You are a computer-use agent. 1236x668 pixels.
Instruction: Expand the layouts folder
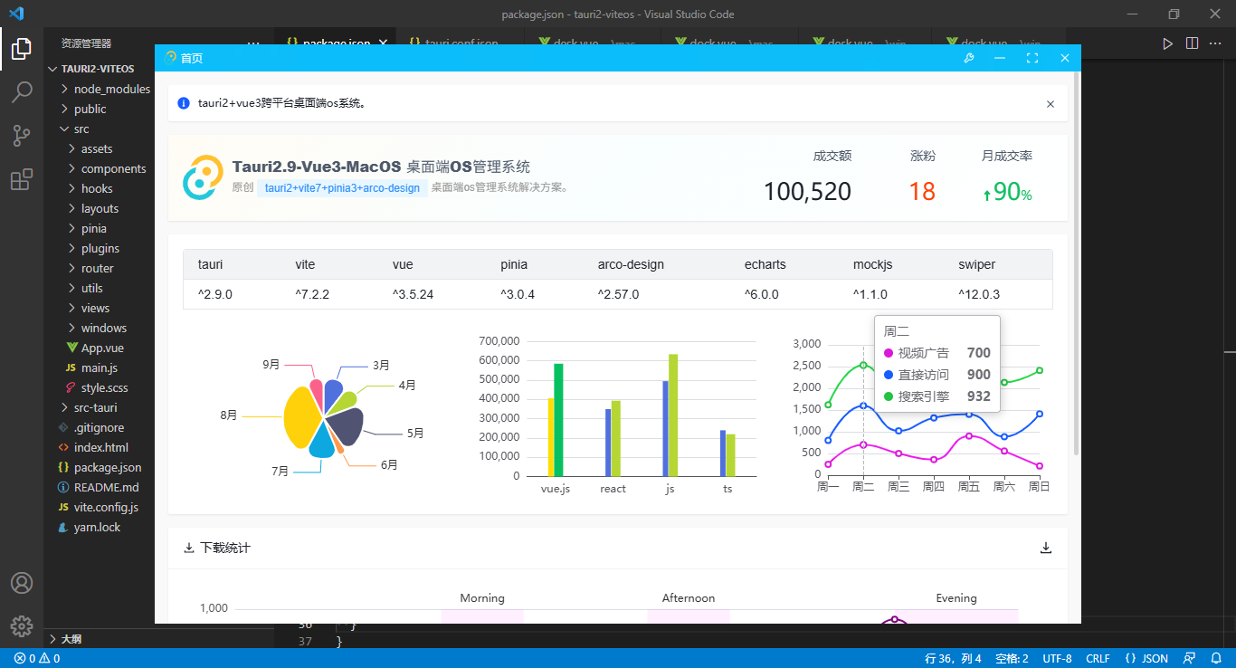pos(71,208)
